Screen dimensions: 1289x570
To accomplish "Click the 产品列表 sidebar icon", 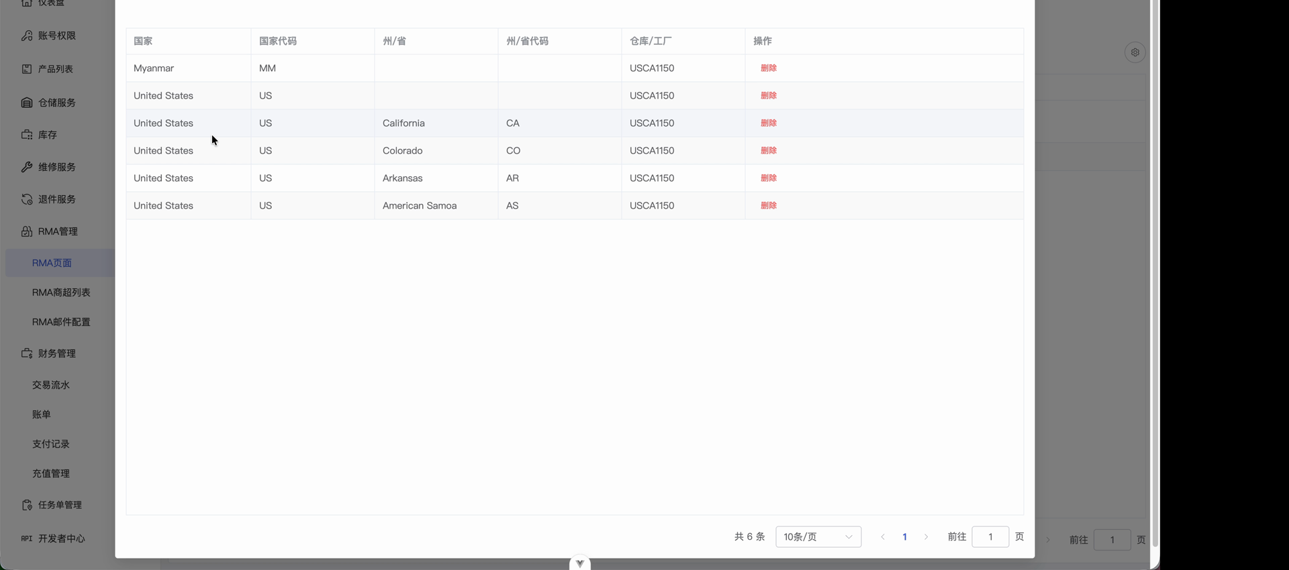I will 27,69.
